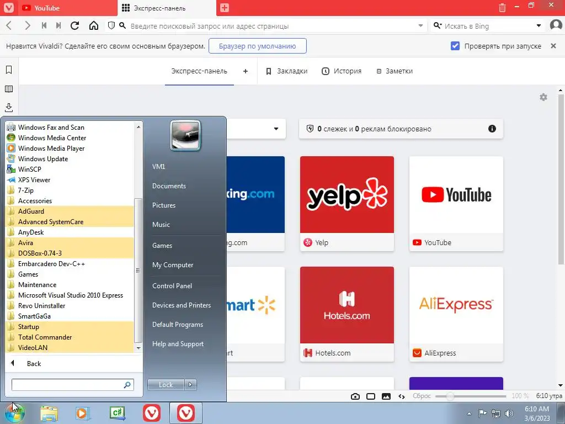Toggle images icon in status bar

click(x=386, y=396)
